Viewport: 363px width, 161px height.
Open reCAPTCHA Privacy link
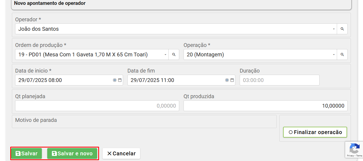coord(350,156)
